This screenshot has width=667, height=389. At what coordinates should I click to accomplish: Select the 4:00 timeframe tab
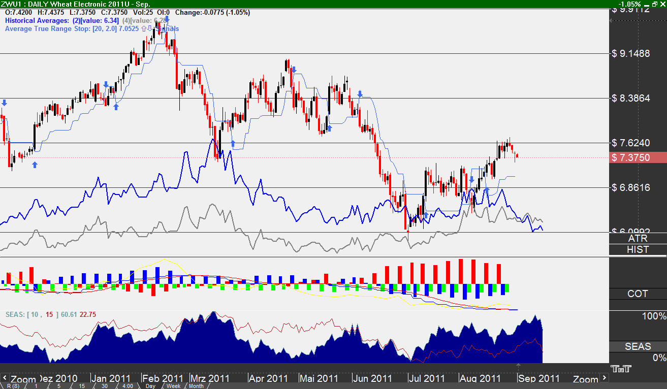(128, 386)
